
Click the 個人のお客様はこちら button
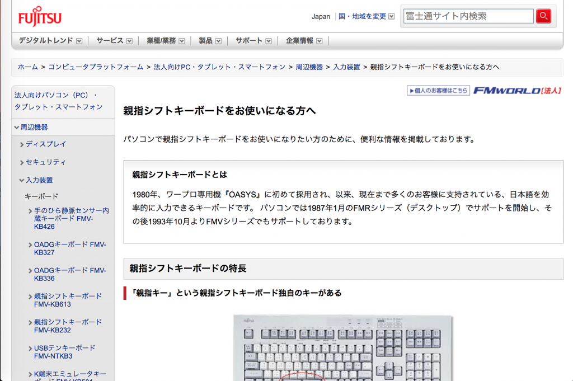point(438,90)
